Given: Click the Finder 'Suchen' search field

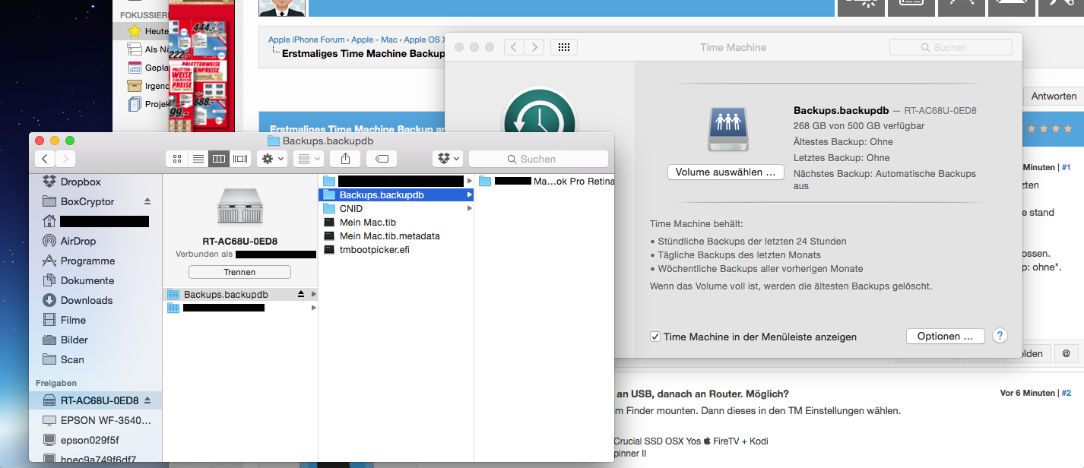Looking at the screenshot, I should 538,159.
